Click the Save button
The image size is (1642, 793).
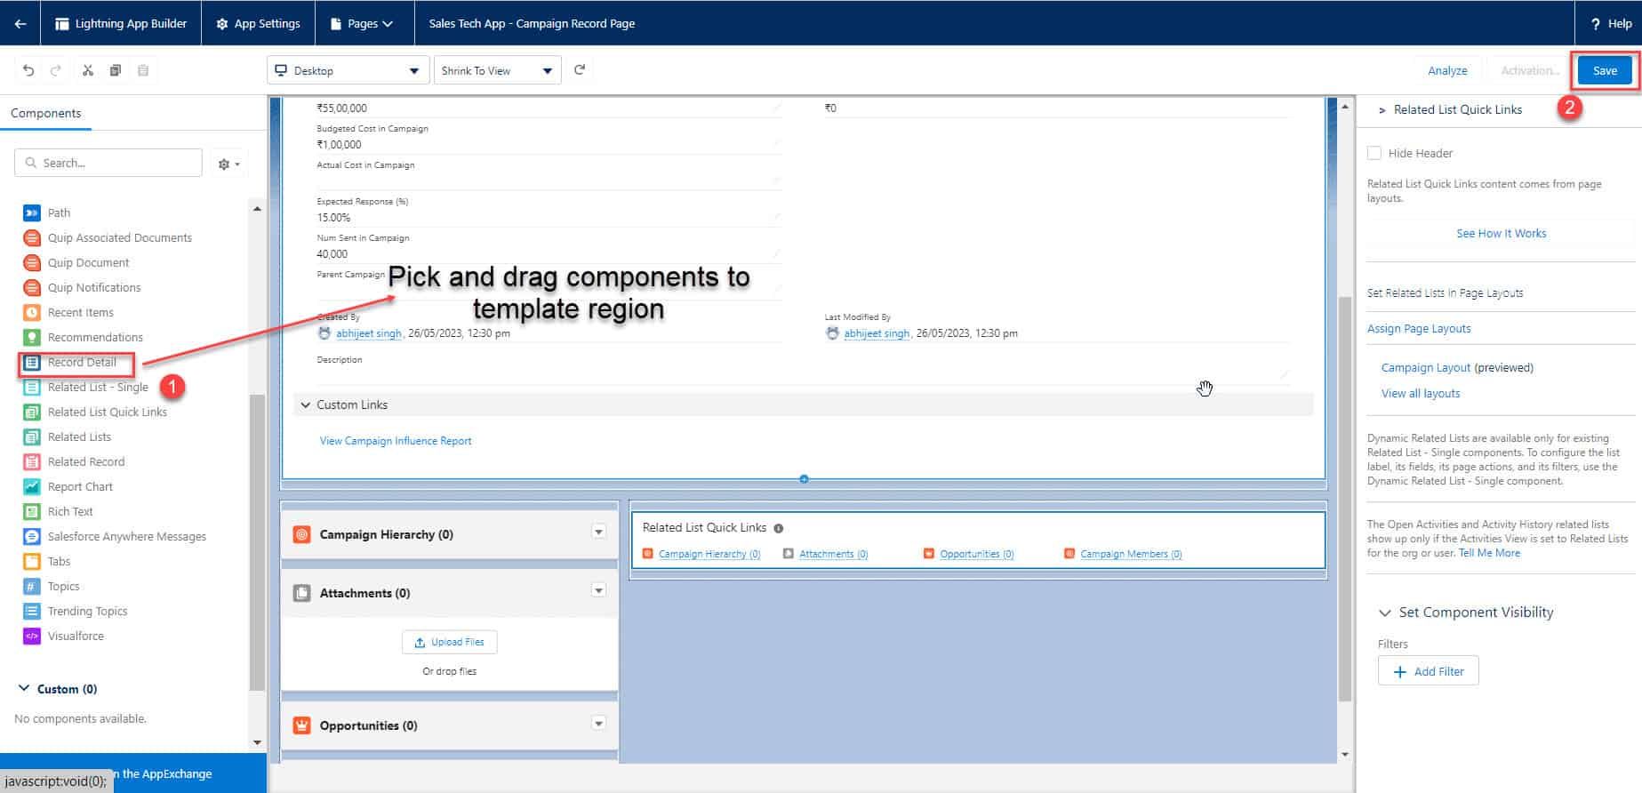(1605, 70)
